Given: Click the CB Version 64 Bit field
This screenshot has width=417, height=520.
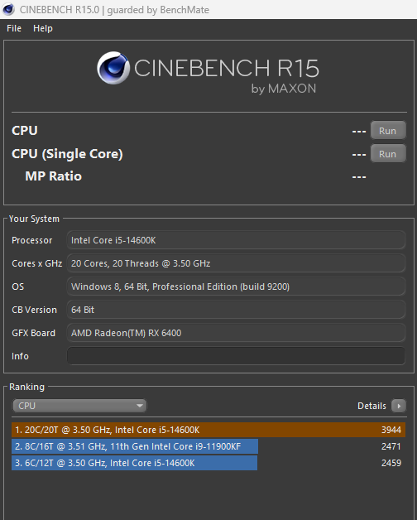Looking at the screenshot, I should coord(236,310).
